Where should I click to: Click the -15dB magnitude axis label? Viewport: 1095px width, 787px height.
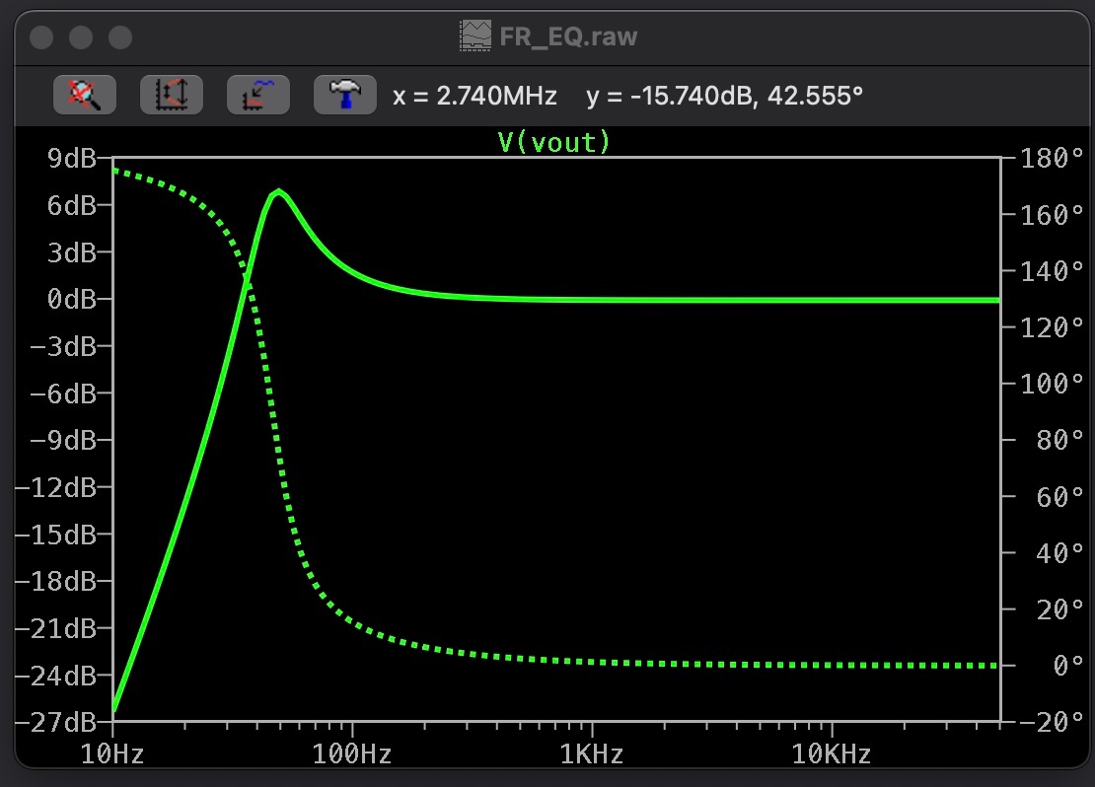(x=55, y=535)
